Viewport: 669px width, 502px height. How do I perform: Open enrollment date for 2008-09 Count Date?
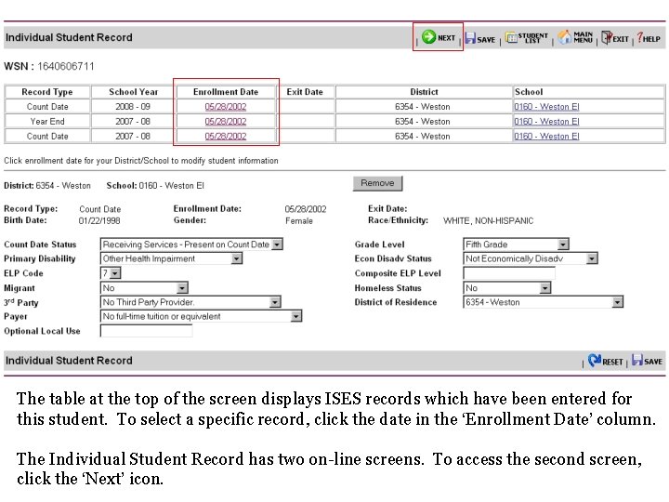point(226,107)
